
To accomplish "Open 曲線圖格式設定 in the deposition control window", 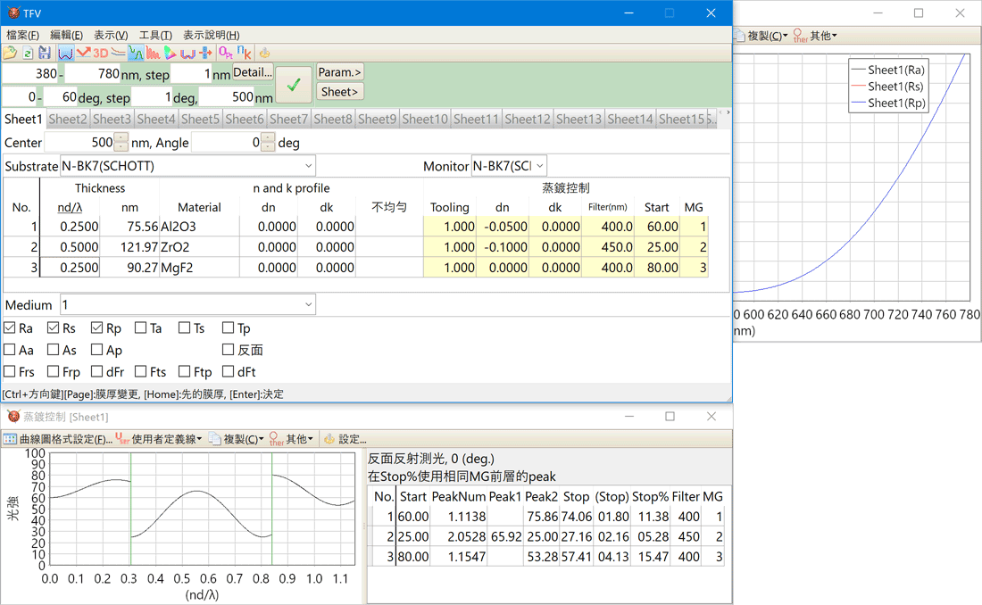I will (x=58, y=439).
